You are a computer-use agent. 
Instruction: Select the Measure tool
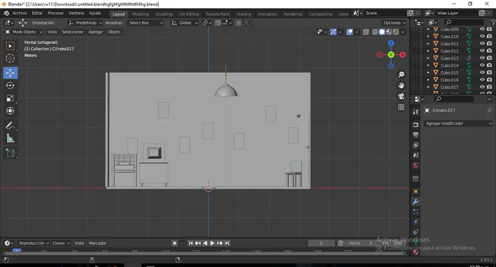10,138
